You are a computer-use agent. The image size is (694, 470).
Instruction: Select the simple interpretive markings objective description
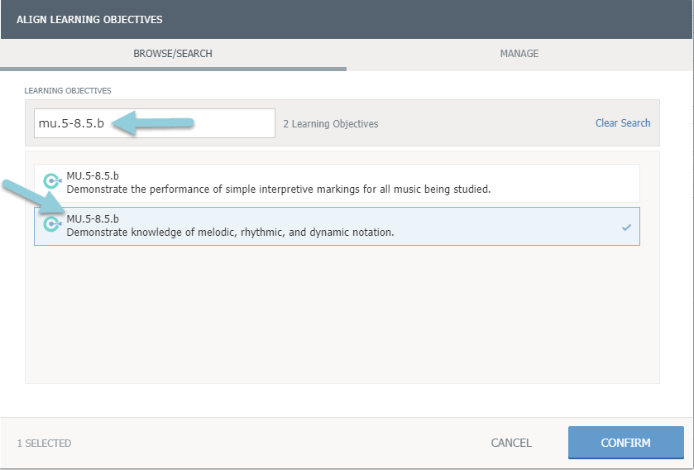(279, 189)
